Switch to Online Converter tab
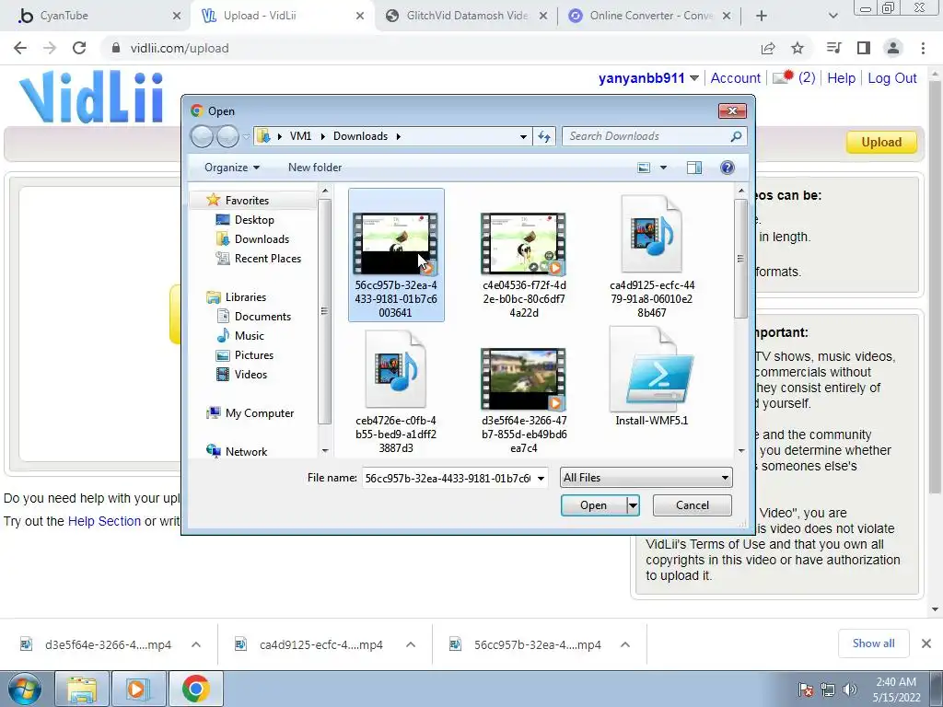This screenshot has height=707, width=943. pyautogui.click(x=649, y=16)
